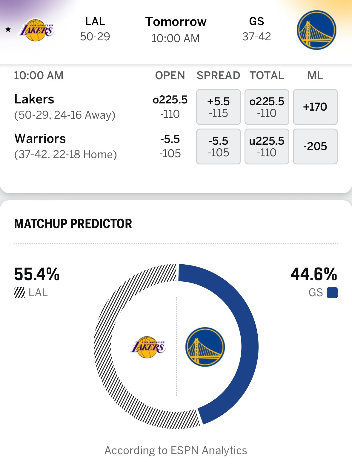Pick Lakers +170 moneyline
The image size is (352, 467).
pyautogui.click(x=315, y=107)
